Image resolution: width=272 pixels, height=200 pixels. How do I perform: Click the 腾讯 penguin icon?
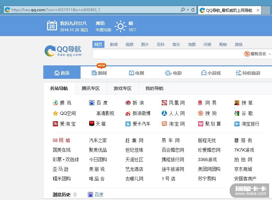tap(55, 103)
